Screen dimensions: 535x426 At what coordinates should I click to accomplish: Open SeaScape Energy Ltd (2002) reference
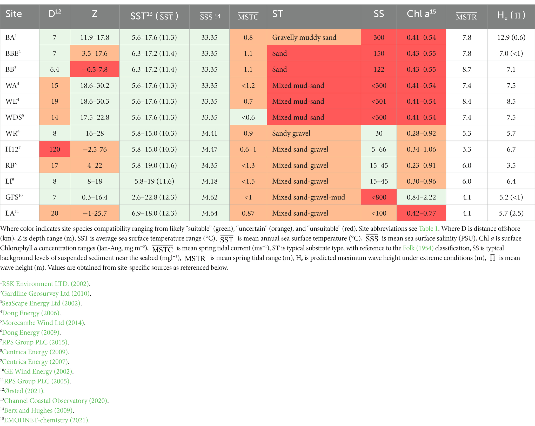(x=41, y=303)
